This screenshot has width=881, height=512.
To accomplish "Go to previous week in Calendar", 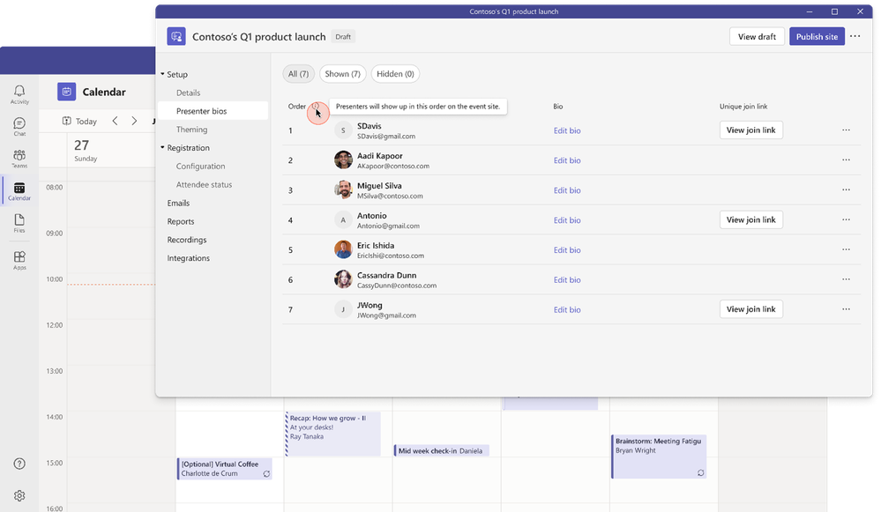I will pos(115,121).
